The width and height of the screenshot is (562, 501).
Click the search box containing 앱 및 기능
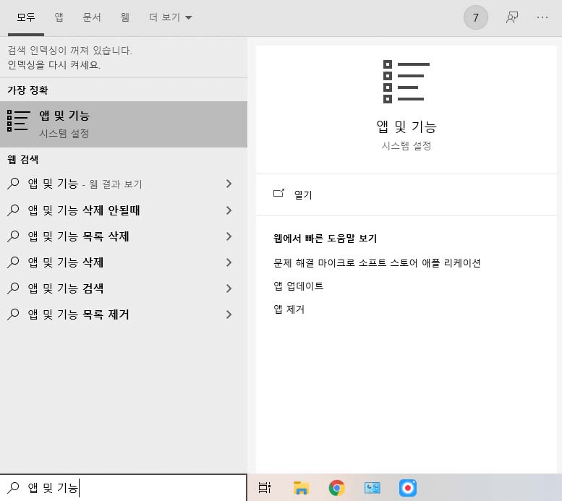pos(124,488)
